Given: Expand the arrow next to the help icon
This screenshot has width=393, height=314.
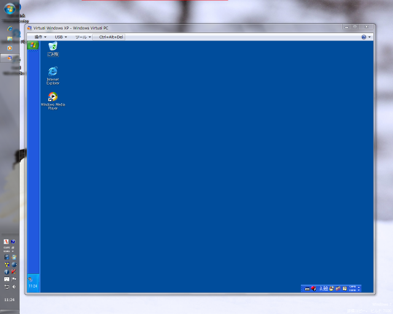Looking at the screenshot, I should (x=370, y=37).
